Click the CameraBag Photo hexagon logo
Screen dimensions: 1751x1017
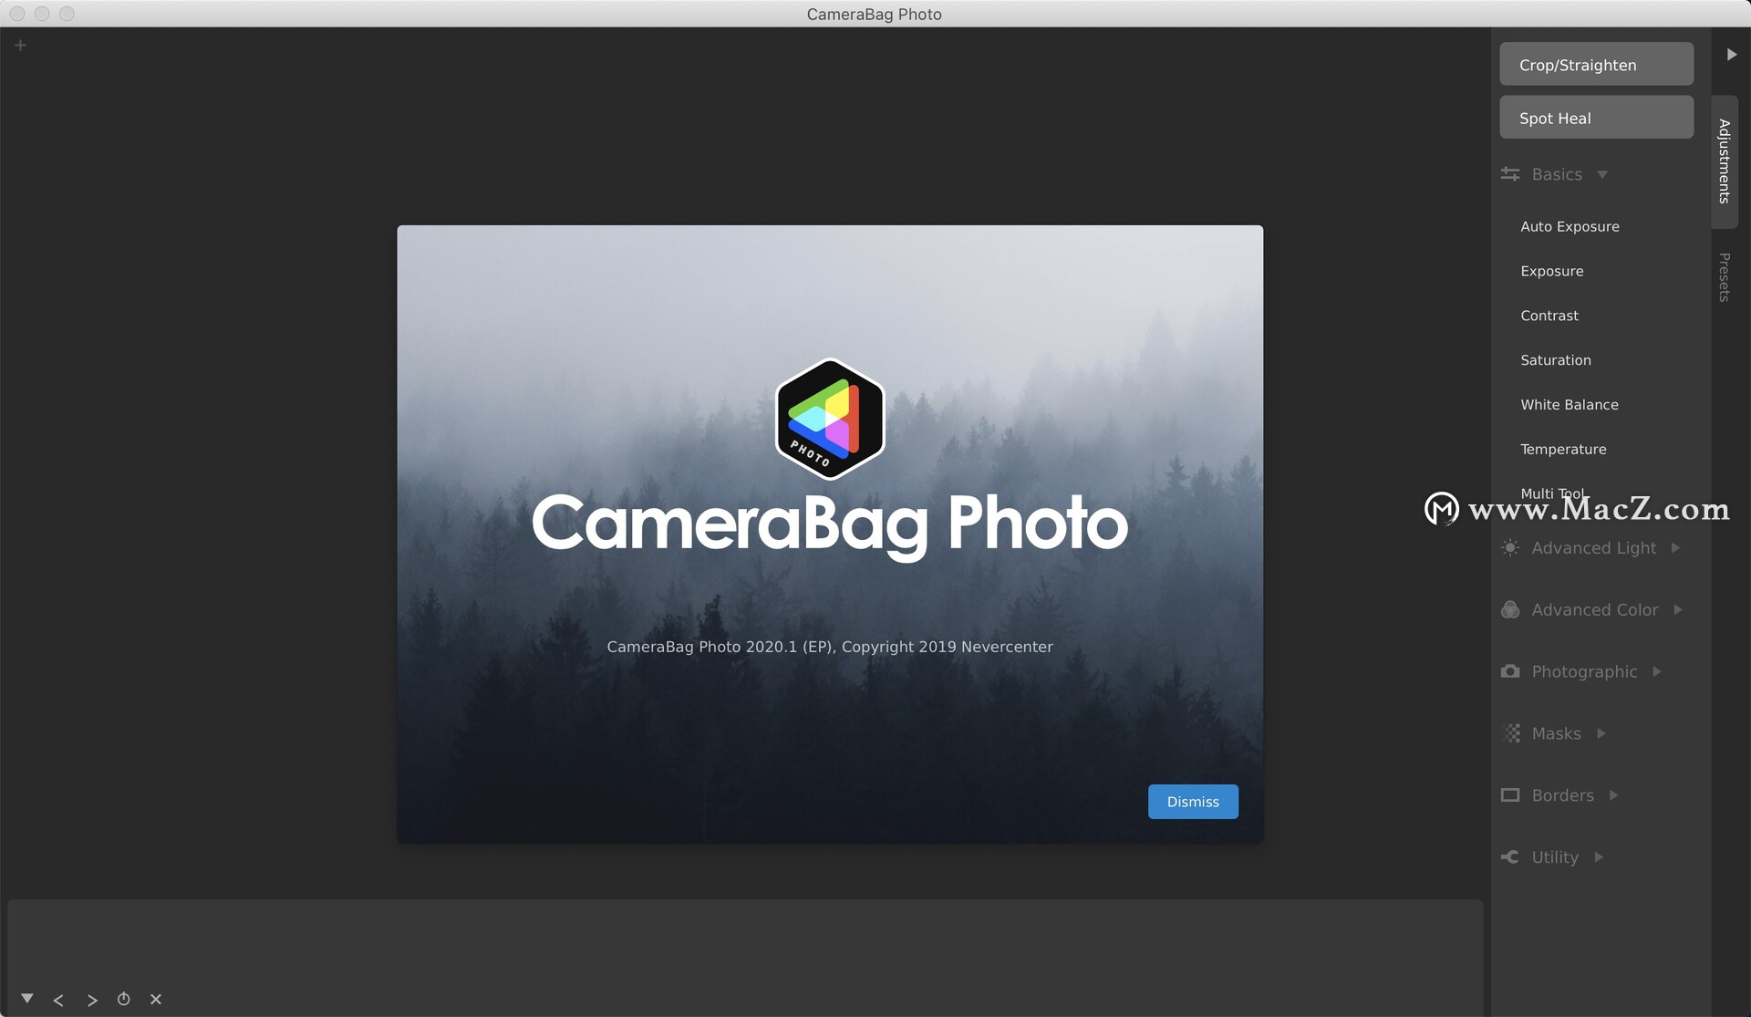(830, 419)
